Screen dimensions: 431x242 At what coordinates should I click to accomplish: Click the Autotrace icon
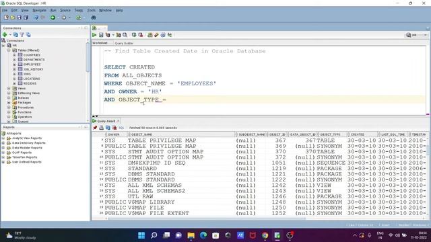tap(119, 35)
